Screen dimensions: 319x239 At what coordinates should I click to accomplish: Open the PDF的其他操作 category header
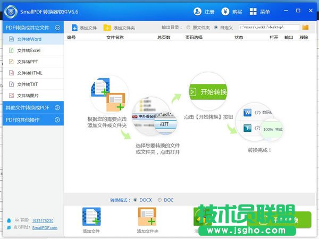(33, 119)
